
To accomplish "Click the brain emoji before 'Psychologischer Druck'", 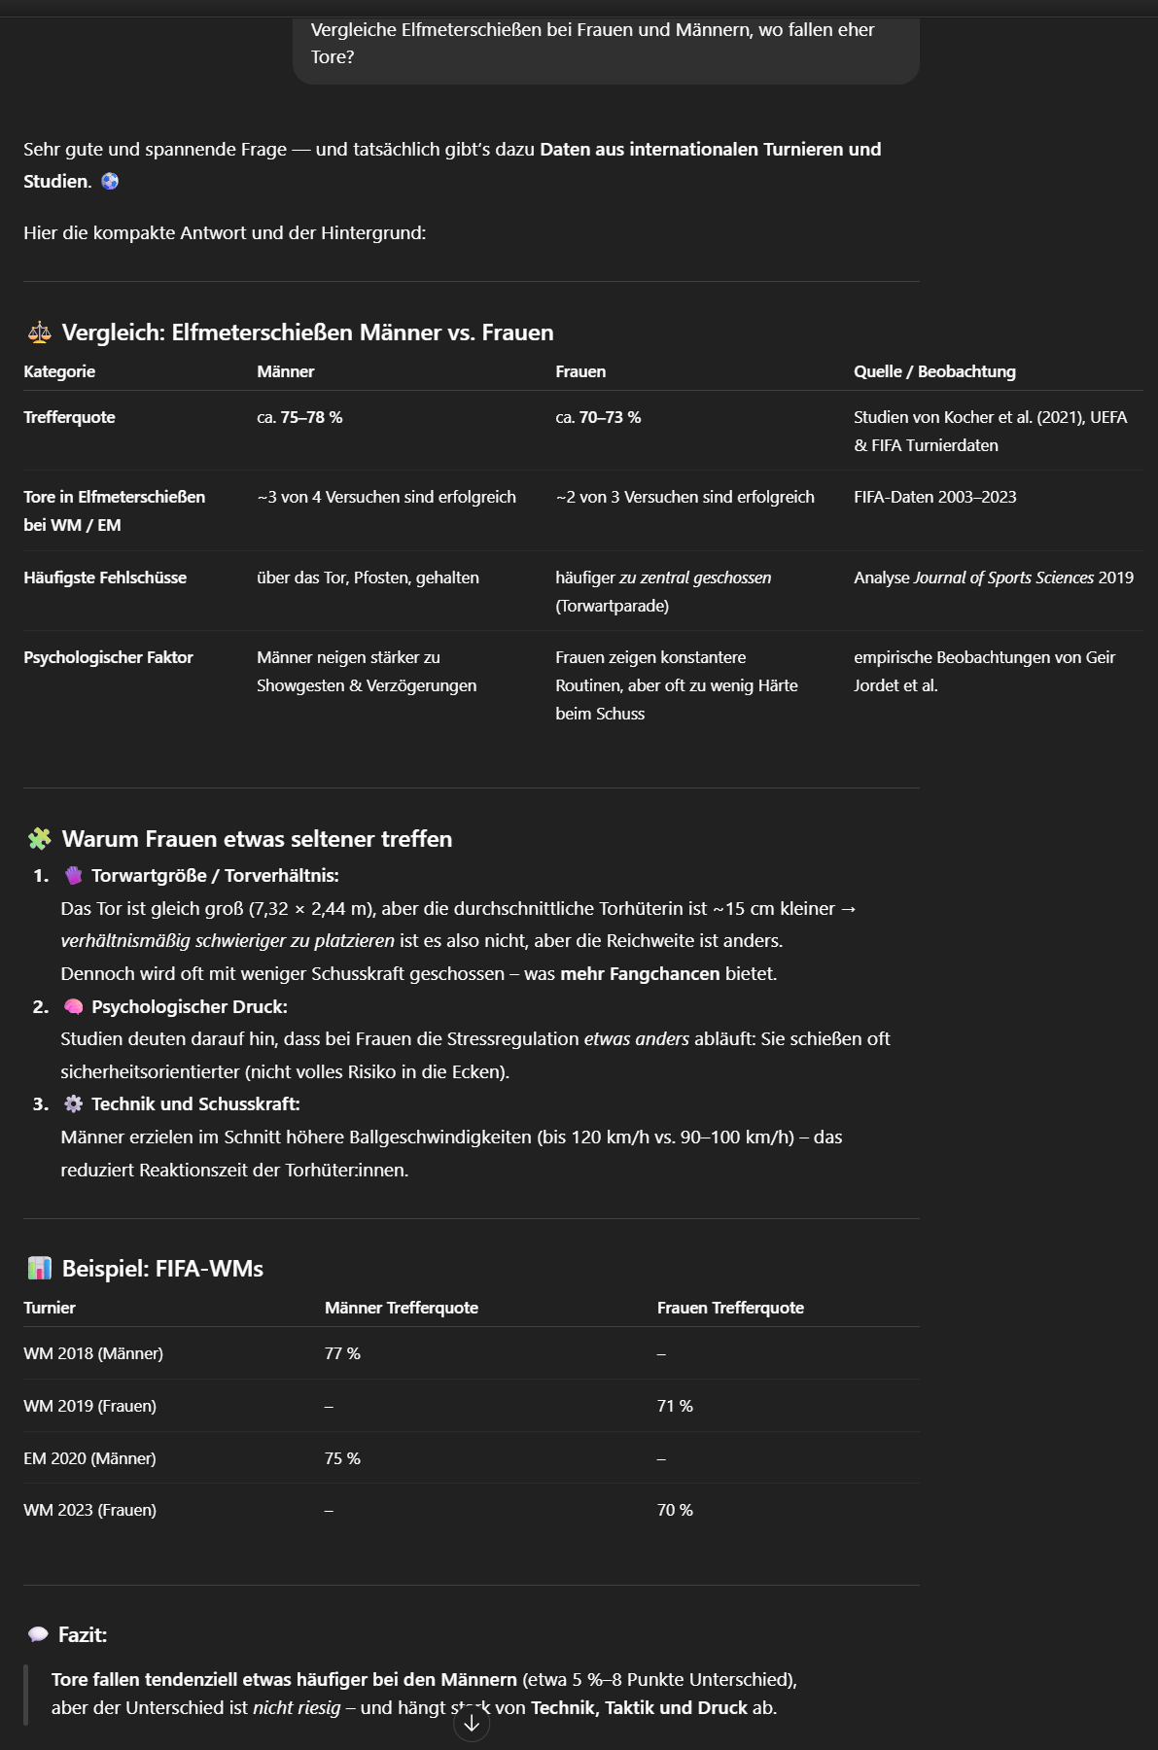I will [x=74, y=1006].
